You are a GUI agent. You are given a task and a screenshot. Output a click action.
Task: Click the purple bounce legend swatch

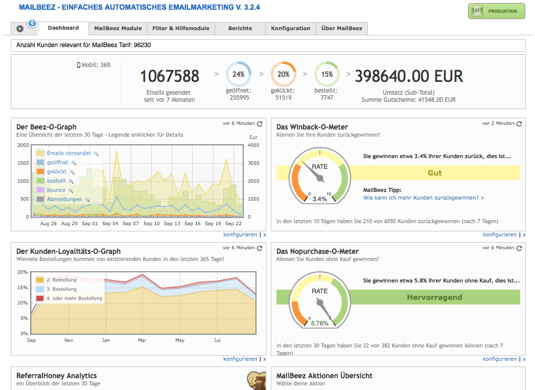(x=40, y=190)
